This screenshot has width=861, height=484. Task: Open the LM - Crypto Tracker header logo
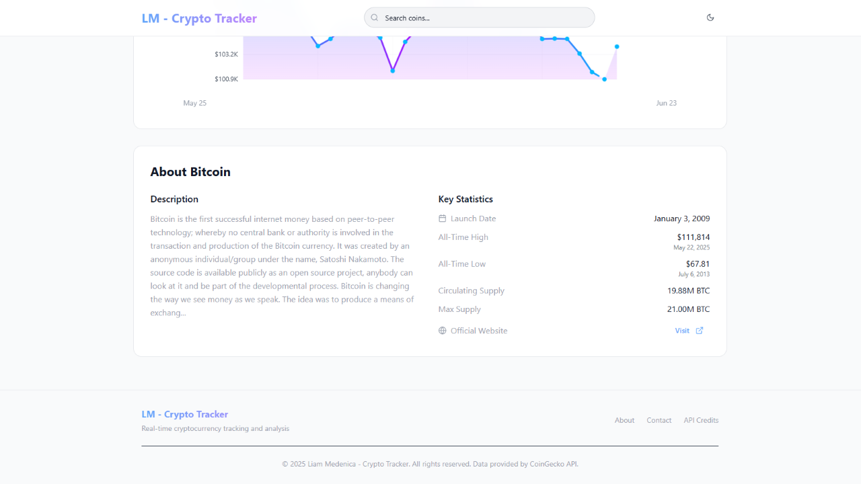199,18
